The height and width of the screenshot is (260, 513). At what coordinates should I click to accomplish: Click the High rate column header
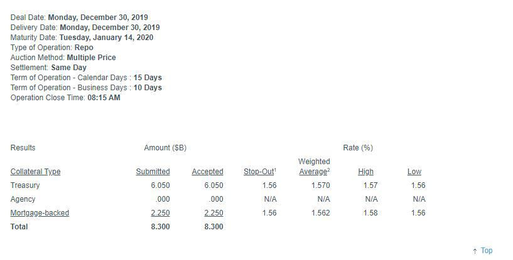pos(365,172)
